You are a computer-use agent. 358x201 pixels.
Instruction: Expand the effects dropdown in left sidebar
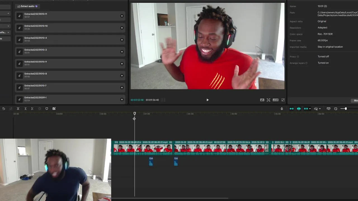pos(8,32)
